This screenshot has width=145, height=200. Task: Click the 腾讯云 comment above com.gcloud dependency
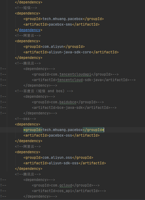point(28,174)
